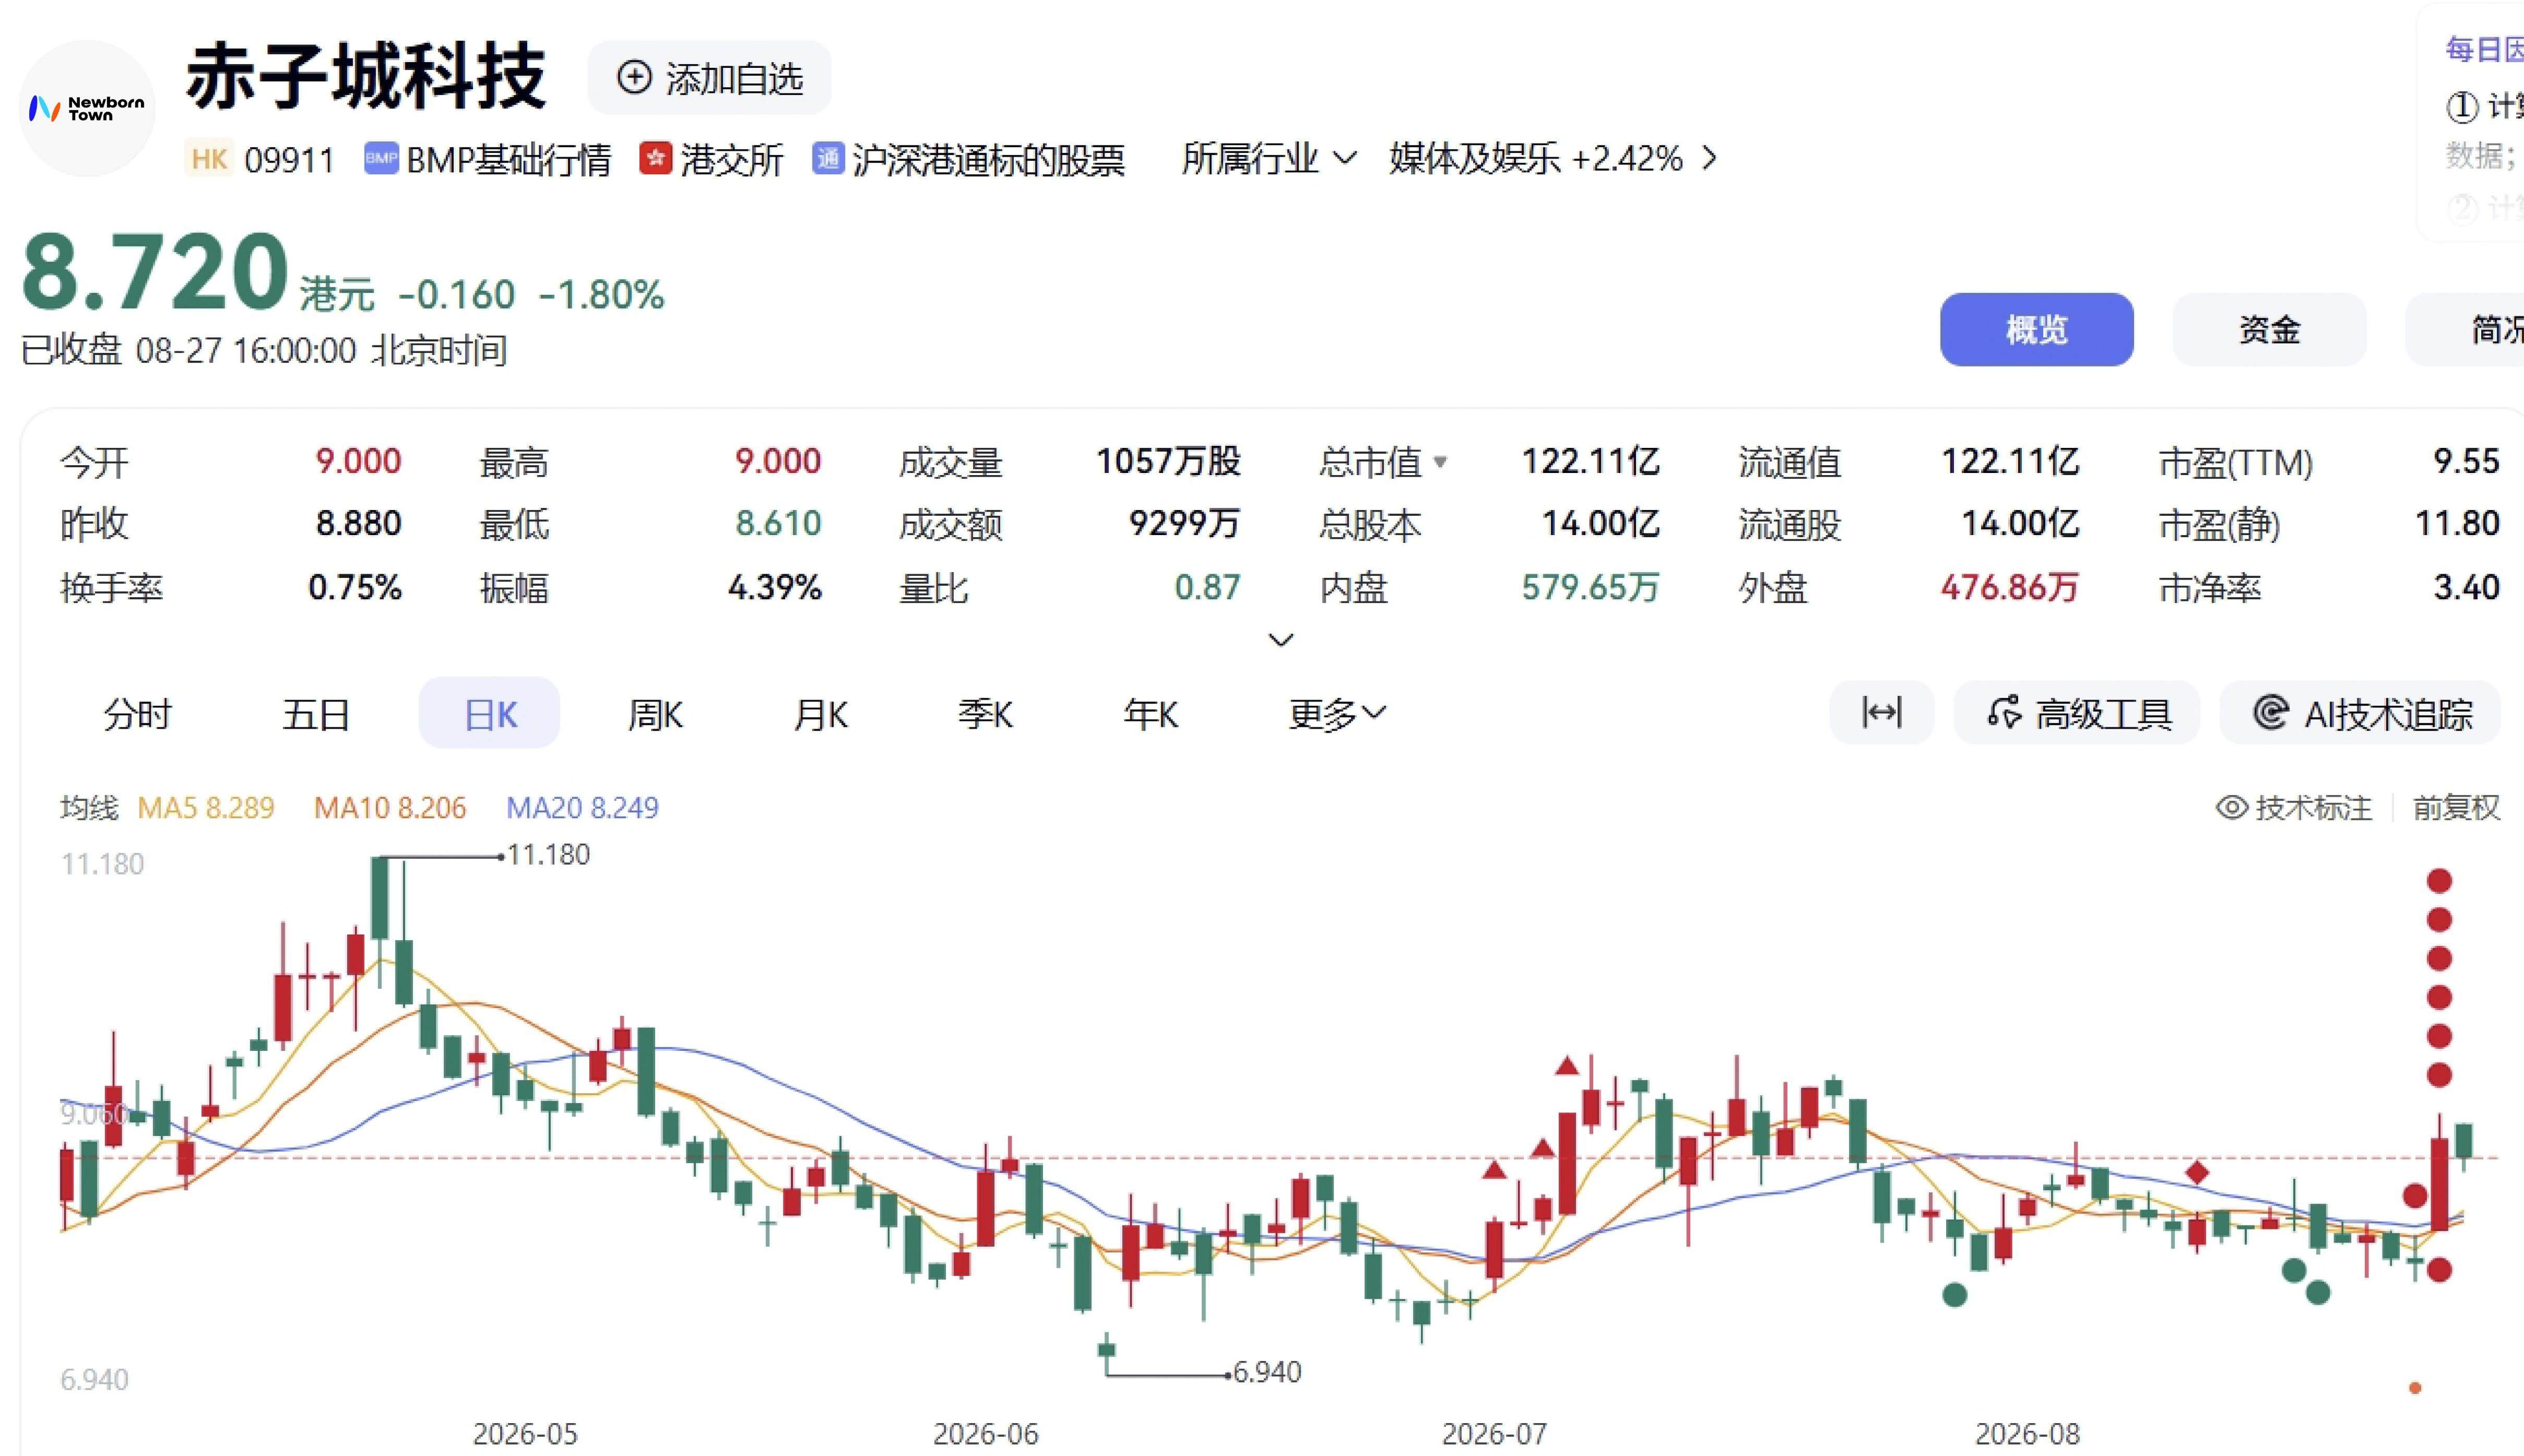Image resolution: width=2524 pixels, height=1456 pixels.
Task: Toggle 技术标注 eye visibility
Action: point(2231,807)
